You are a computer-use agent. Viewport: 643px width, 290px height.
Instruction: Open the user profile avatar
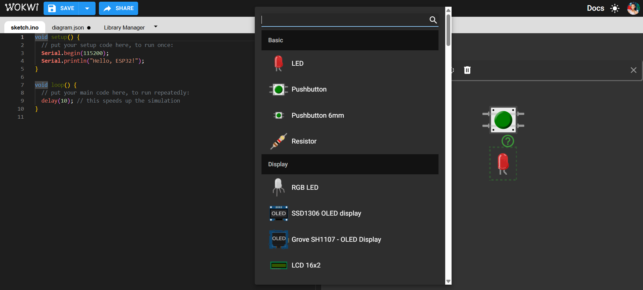coord(633,8)
